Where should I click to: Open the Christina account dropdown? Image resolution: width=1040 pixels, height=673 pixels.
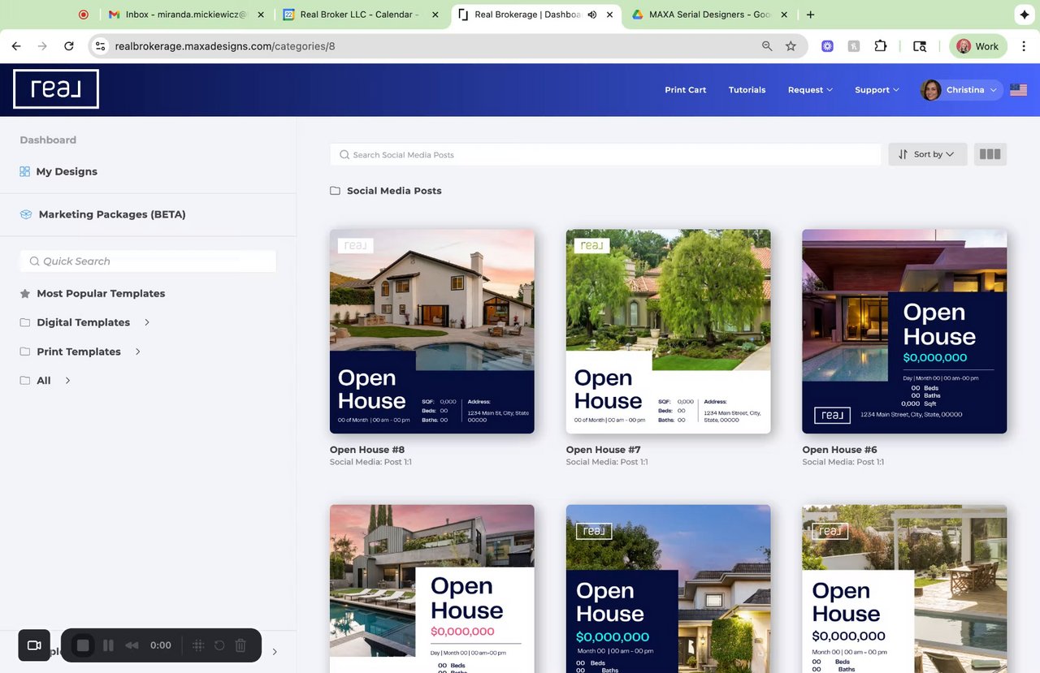click(962, 90)
